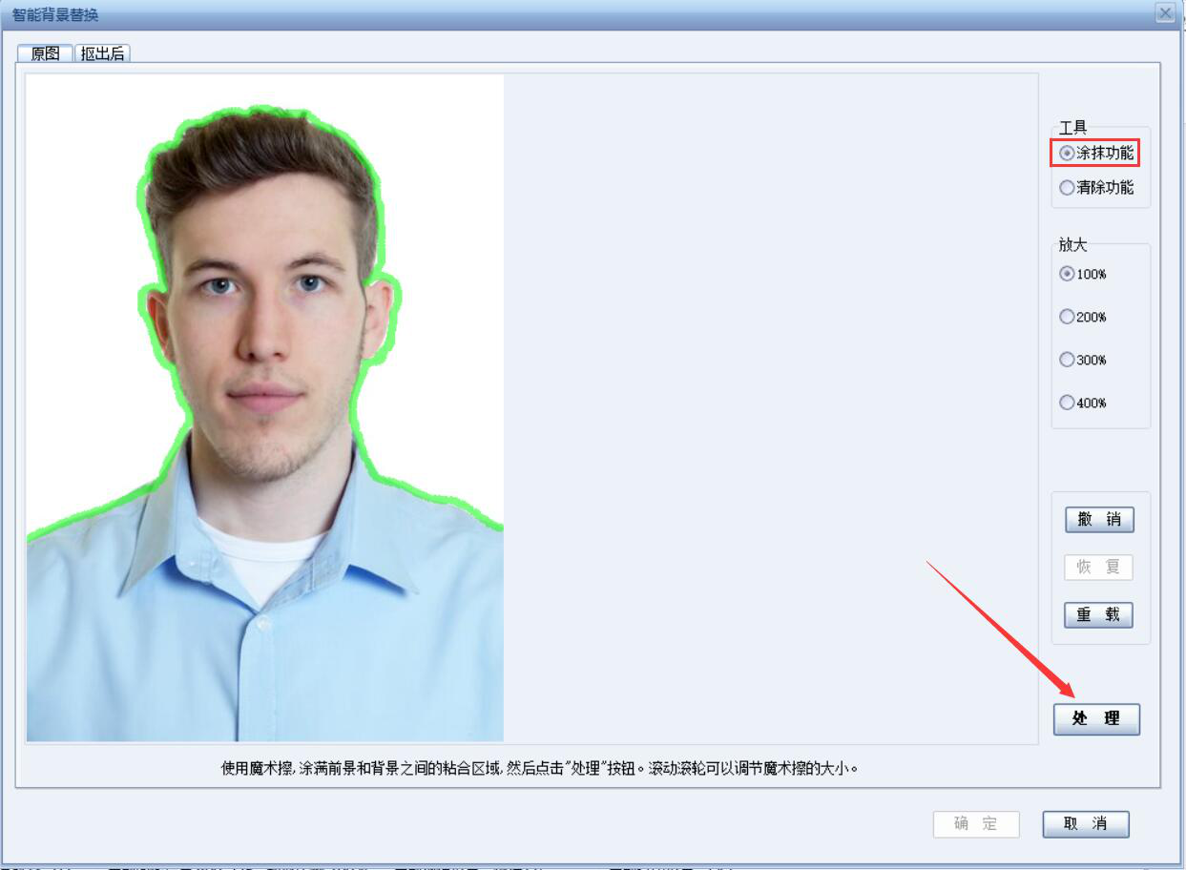Click the 重载 reload button
Image resolution: width=1186 pixels, height=870 pixels.
click(1099, 615)
